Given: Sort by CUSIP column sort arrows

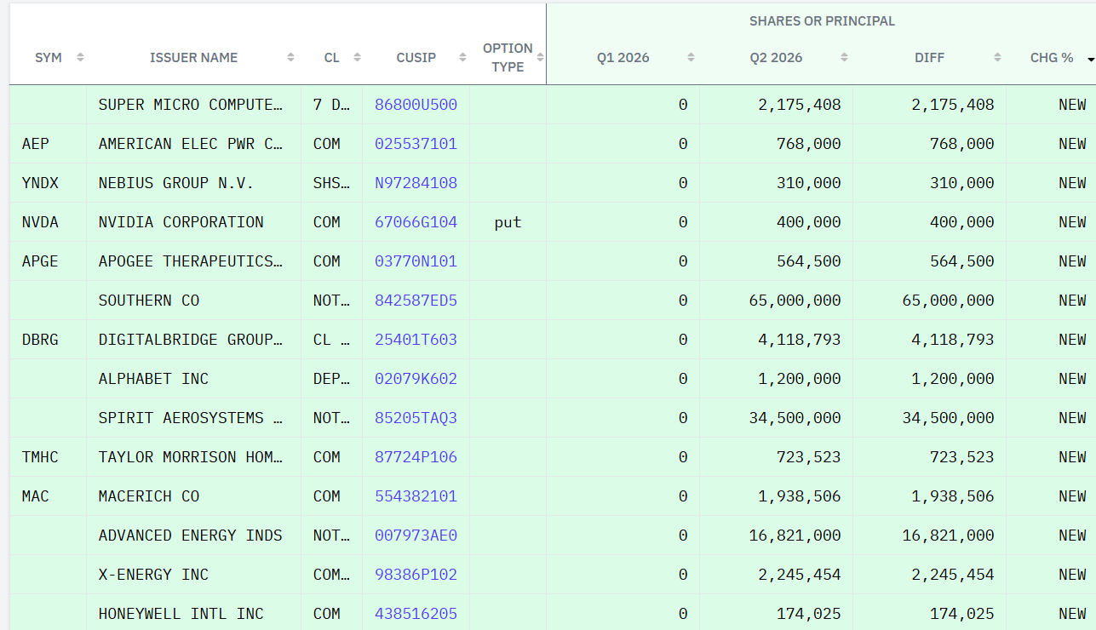Looking at the screenshot, I should point(462,58).
